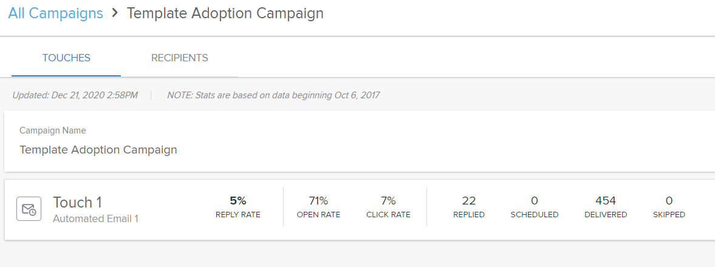The width and height of the screenshot is (715, 267).
Task: View the 0 Scheduled count
Action: [535, 208]
